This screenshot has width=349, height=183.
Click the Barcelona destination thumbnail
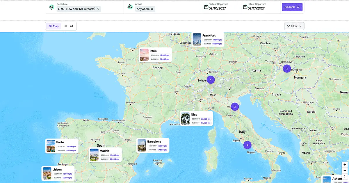click(x=142, y=145)
